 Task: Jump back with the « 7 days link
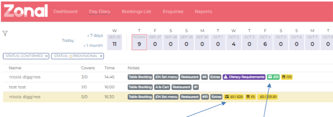(95, 35)
